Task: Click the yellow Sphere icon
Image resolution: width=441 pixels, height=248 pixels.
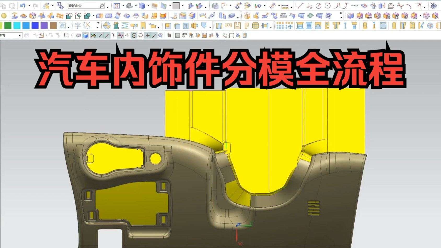Action: click(x=4, y=16)
